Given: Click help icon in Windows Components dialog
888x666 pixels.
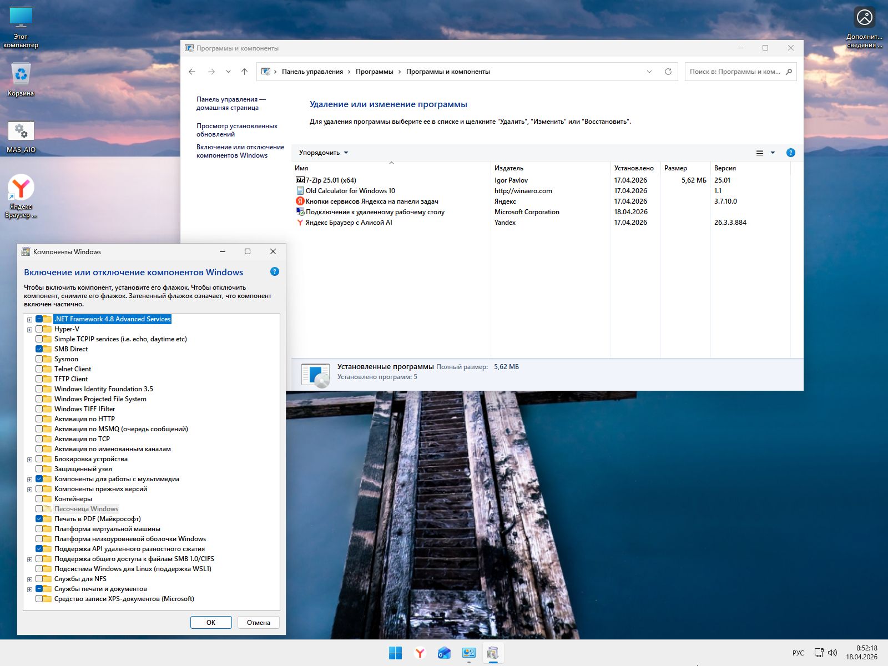Looking at the screenshot, I should pyautogui.click(x=274, y=272).
